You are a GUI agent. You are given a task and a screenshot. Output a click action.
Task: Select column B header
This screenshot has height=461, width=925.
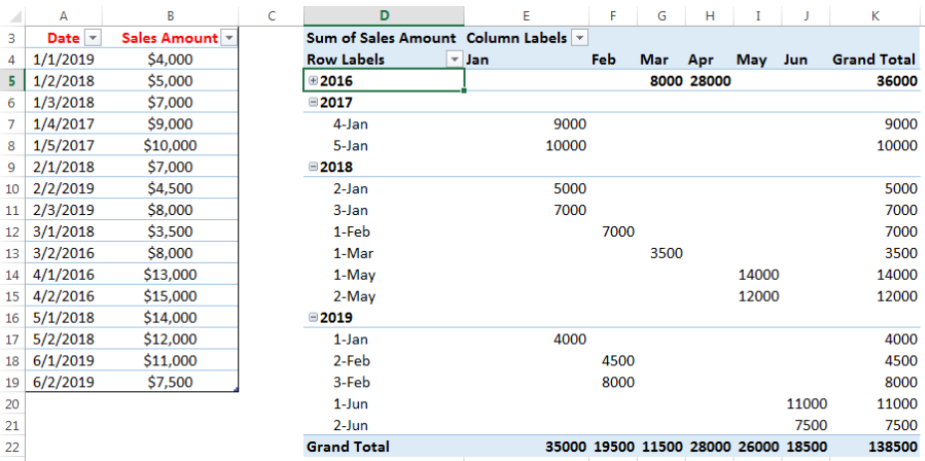pyautogui.click(x=169, y=16)
